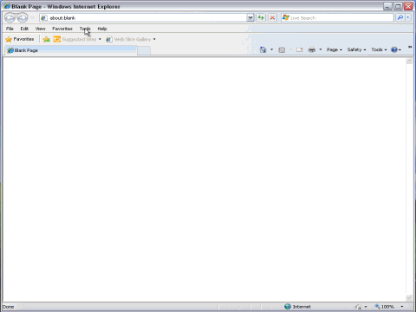Screen dimensions: 416x312
Task: Click the Favorites star button
Action: click(20, 39)
